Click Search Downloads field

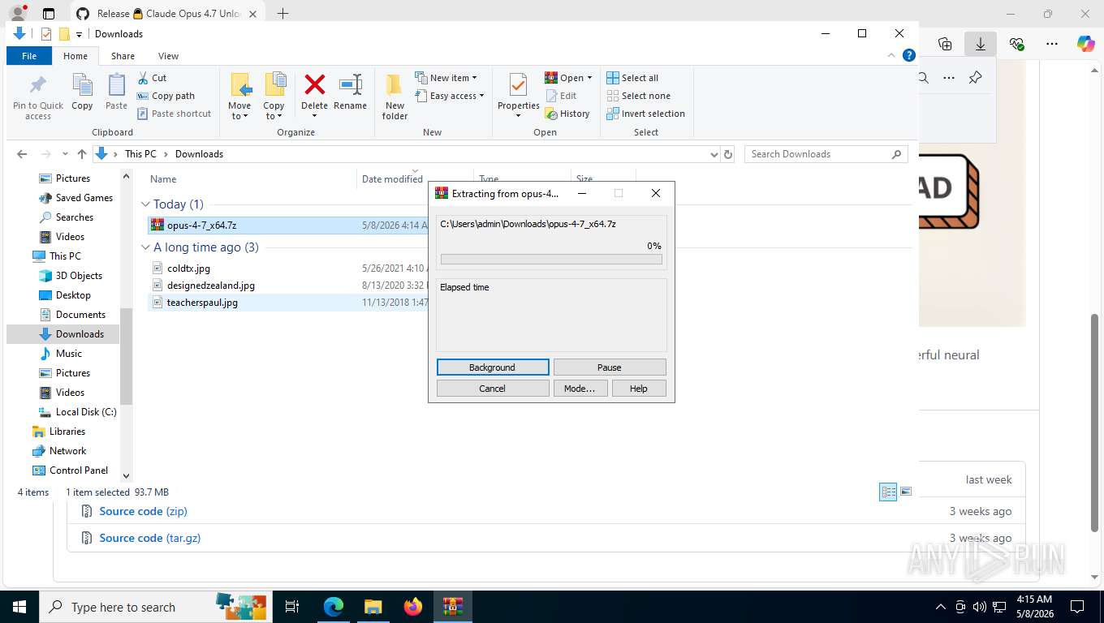826,154
